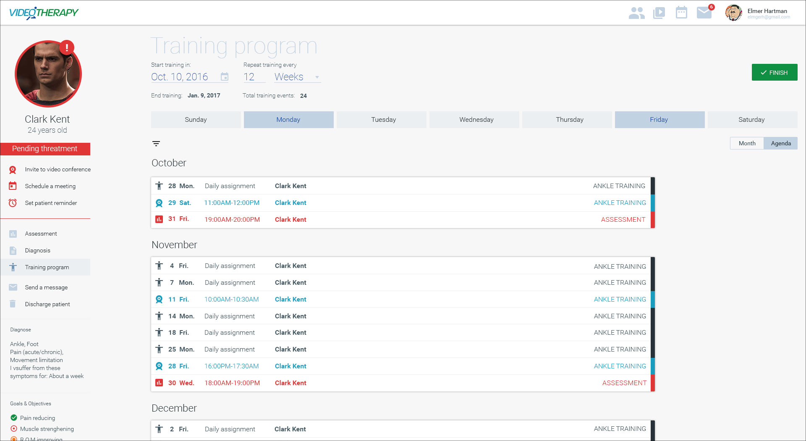806x441 pixels.
Task: Open the calendar icon in top header
Action: pos(681,13)
